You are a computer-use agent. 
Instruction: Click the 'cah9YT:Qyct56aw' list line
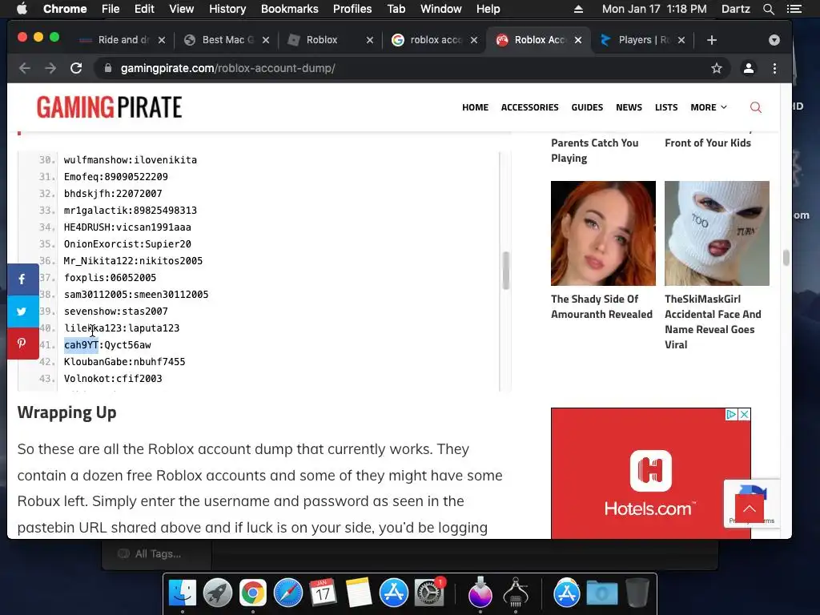click(107, 345)
